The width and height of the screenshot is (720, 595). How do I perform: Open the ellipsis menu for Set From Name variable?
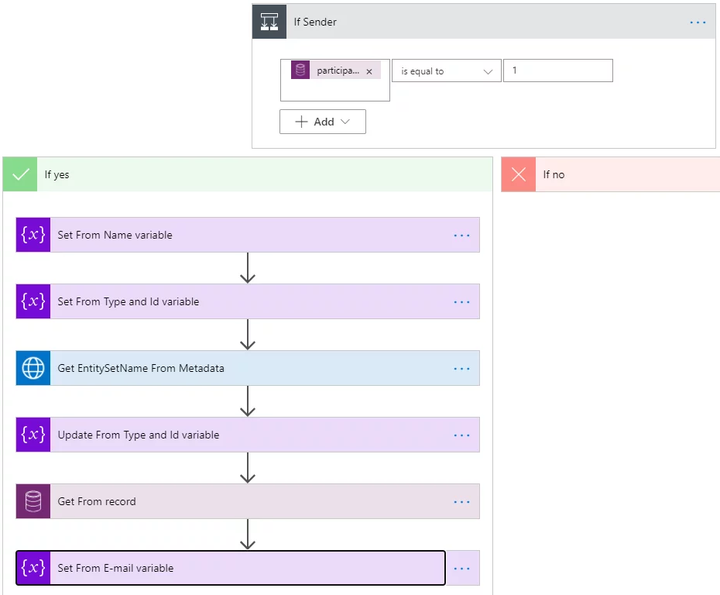(461, 236)
